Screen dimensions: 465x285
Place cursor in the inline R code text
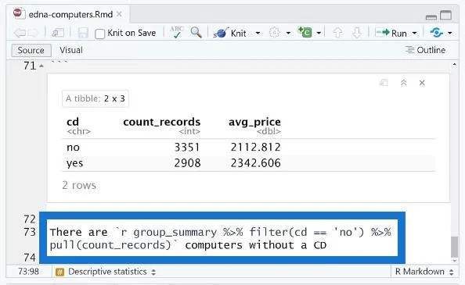click(x=221, y=239)
